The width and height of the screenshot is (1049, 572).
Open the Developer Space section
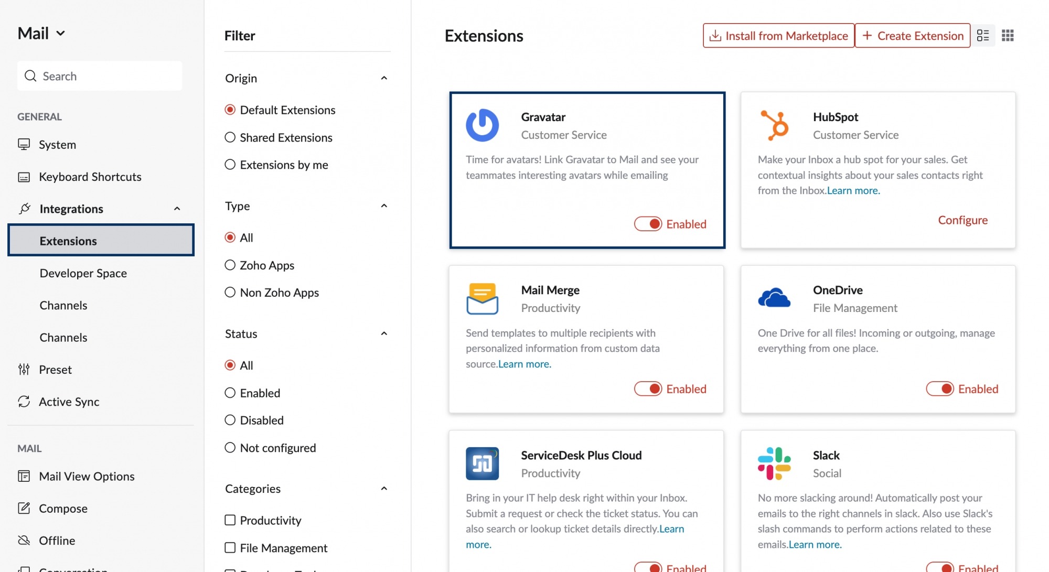83,273
